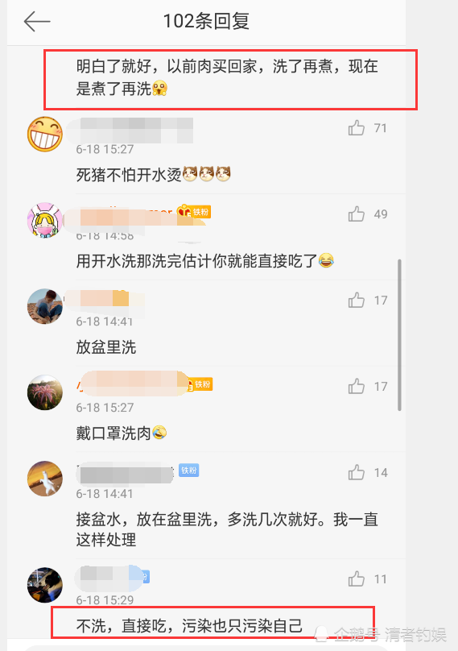Click the blue 铁粉 badge
The width and height of the screenshot is (458, 651).
click(189, 470)
